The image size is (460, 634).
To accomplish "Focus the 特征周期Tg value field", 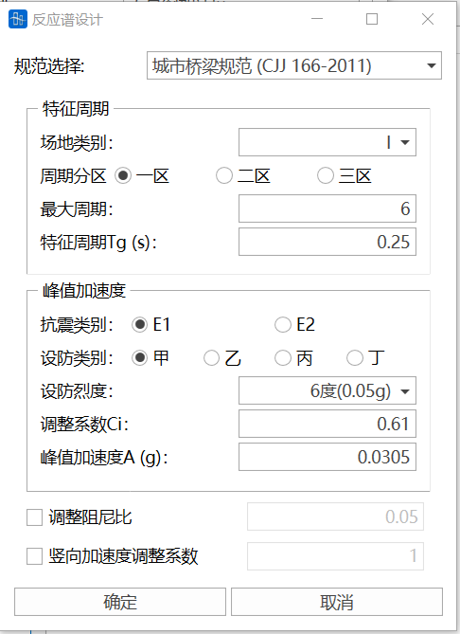I will click(x=327, y=242).
